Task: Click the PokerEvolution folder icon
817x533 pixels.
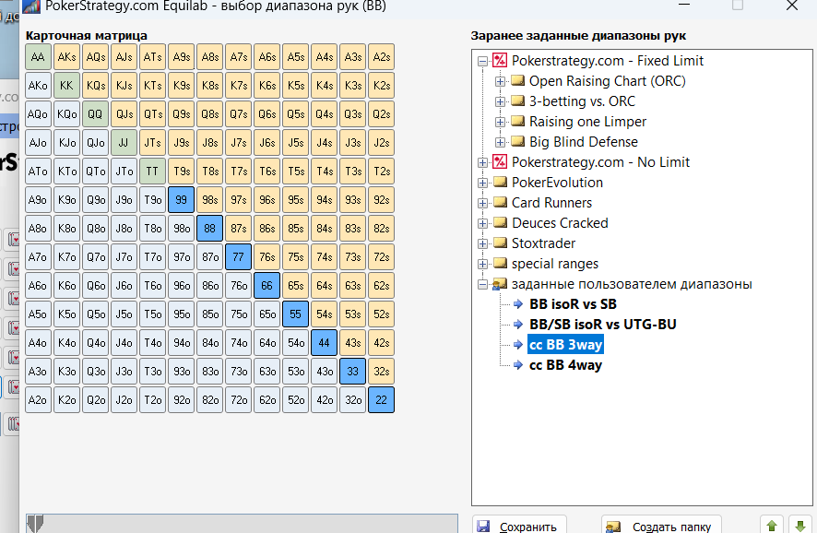Action: click(x=500, y=183)
